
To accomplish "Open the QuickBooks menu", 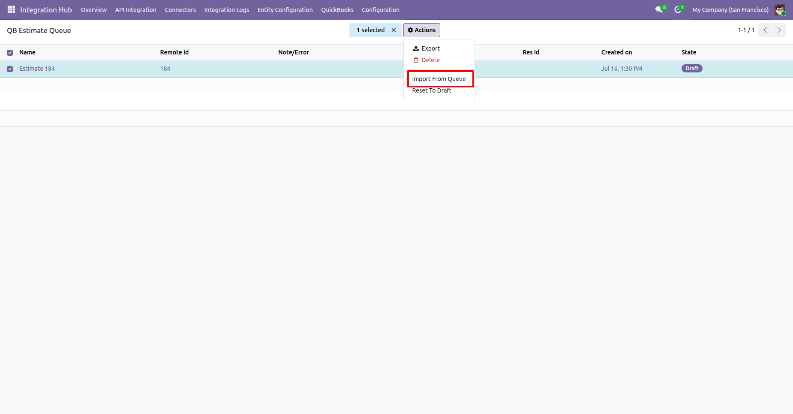I will coord(337,10).
